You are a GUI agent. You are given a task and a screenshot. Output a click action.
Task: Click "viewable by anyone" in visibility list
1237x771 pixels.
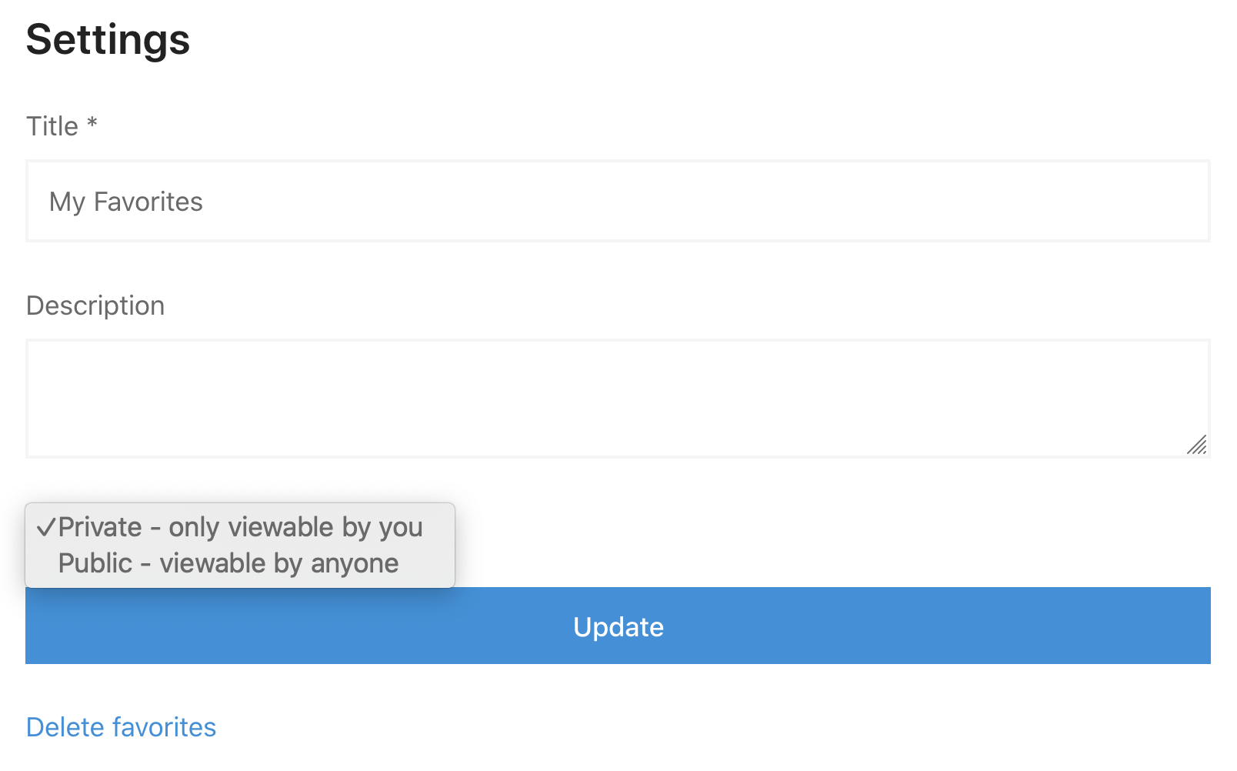pos(279,563)
